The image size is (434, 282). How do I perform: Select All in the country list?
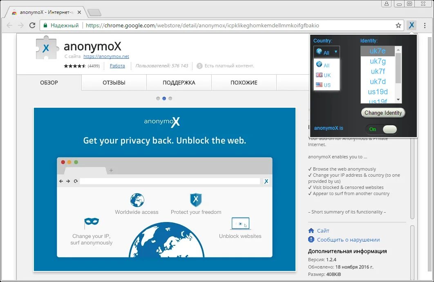tap(327, 65)
